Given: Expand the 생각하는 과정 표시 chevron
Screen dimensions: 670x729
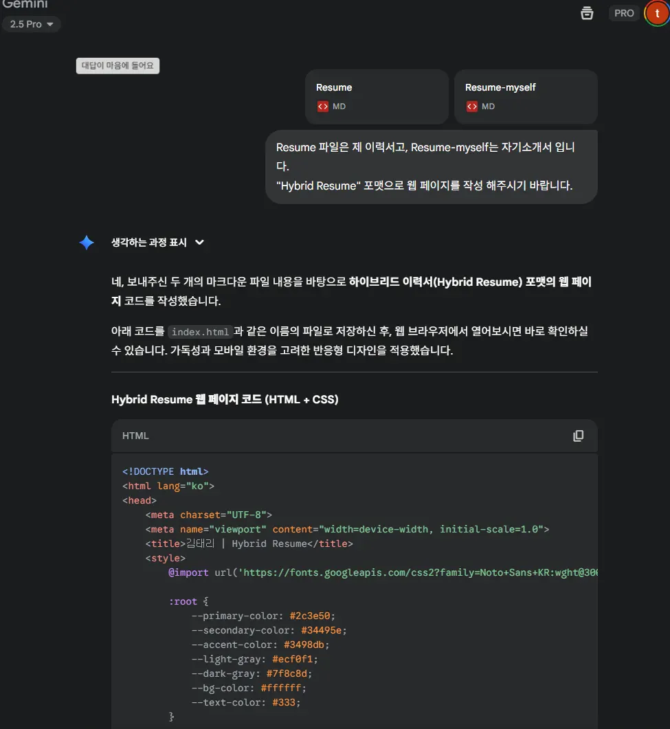Looking at the screenshot, I should click(x=199, y=243).
